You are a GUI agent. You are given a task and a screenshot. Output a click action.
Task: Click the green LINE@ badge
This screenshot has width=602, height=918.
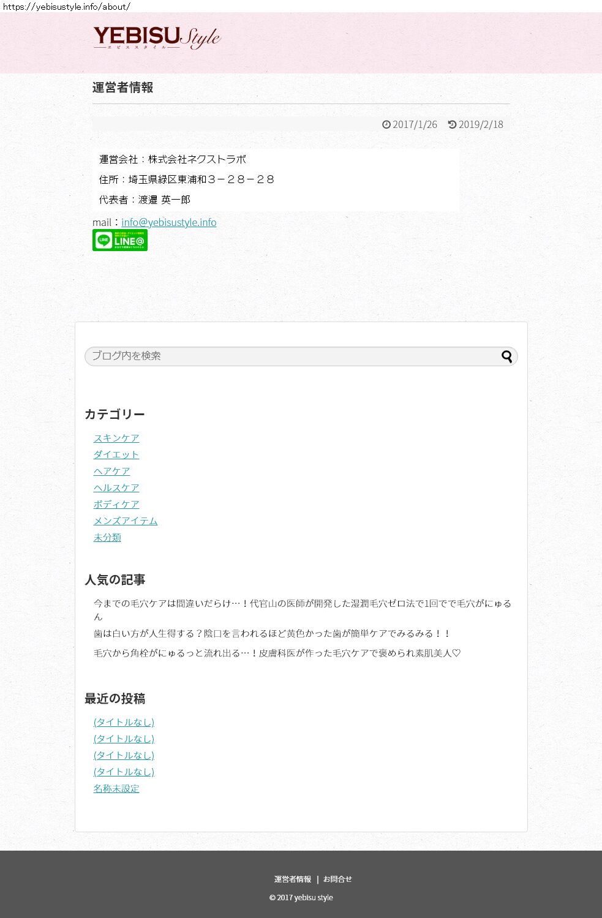coord(120,240)
